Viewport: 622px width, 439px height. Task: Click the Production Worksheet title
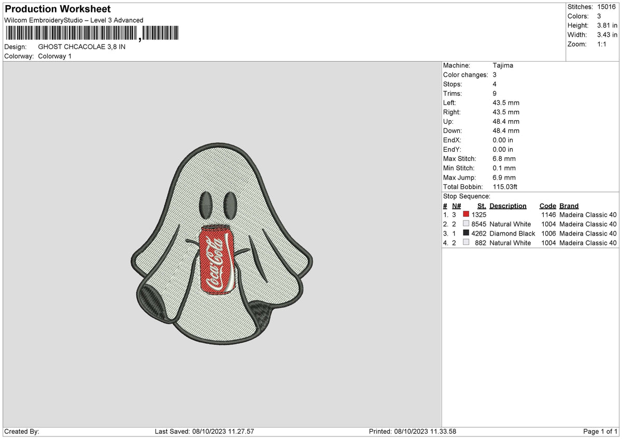pyautogui.click(x=58, y=9)
